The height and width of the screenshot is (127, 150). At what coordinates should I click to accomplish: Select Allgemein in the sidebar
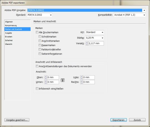(9, 22)
